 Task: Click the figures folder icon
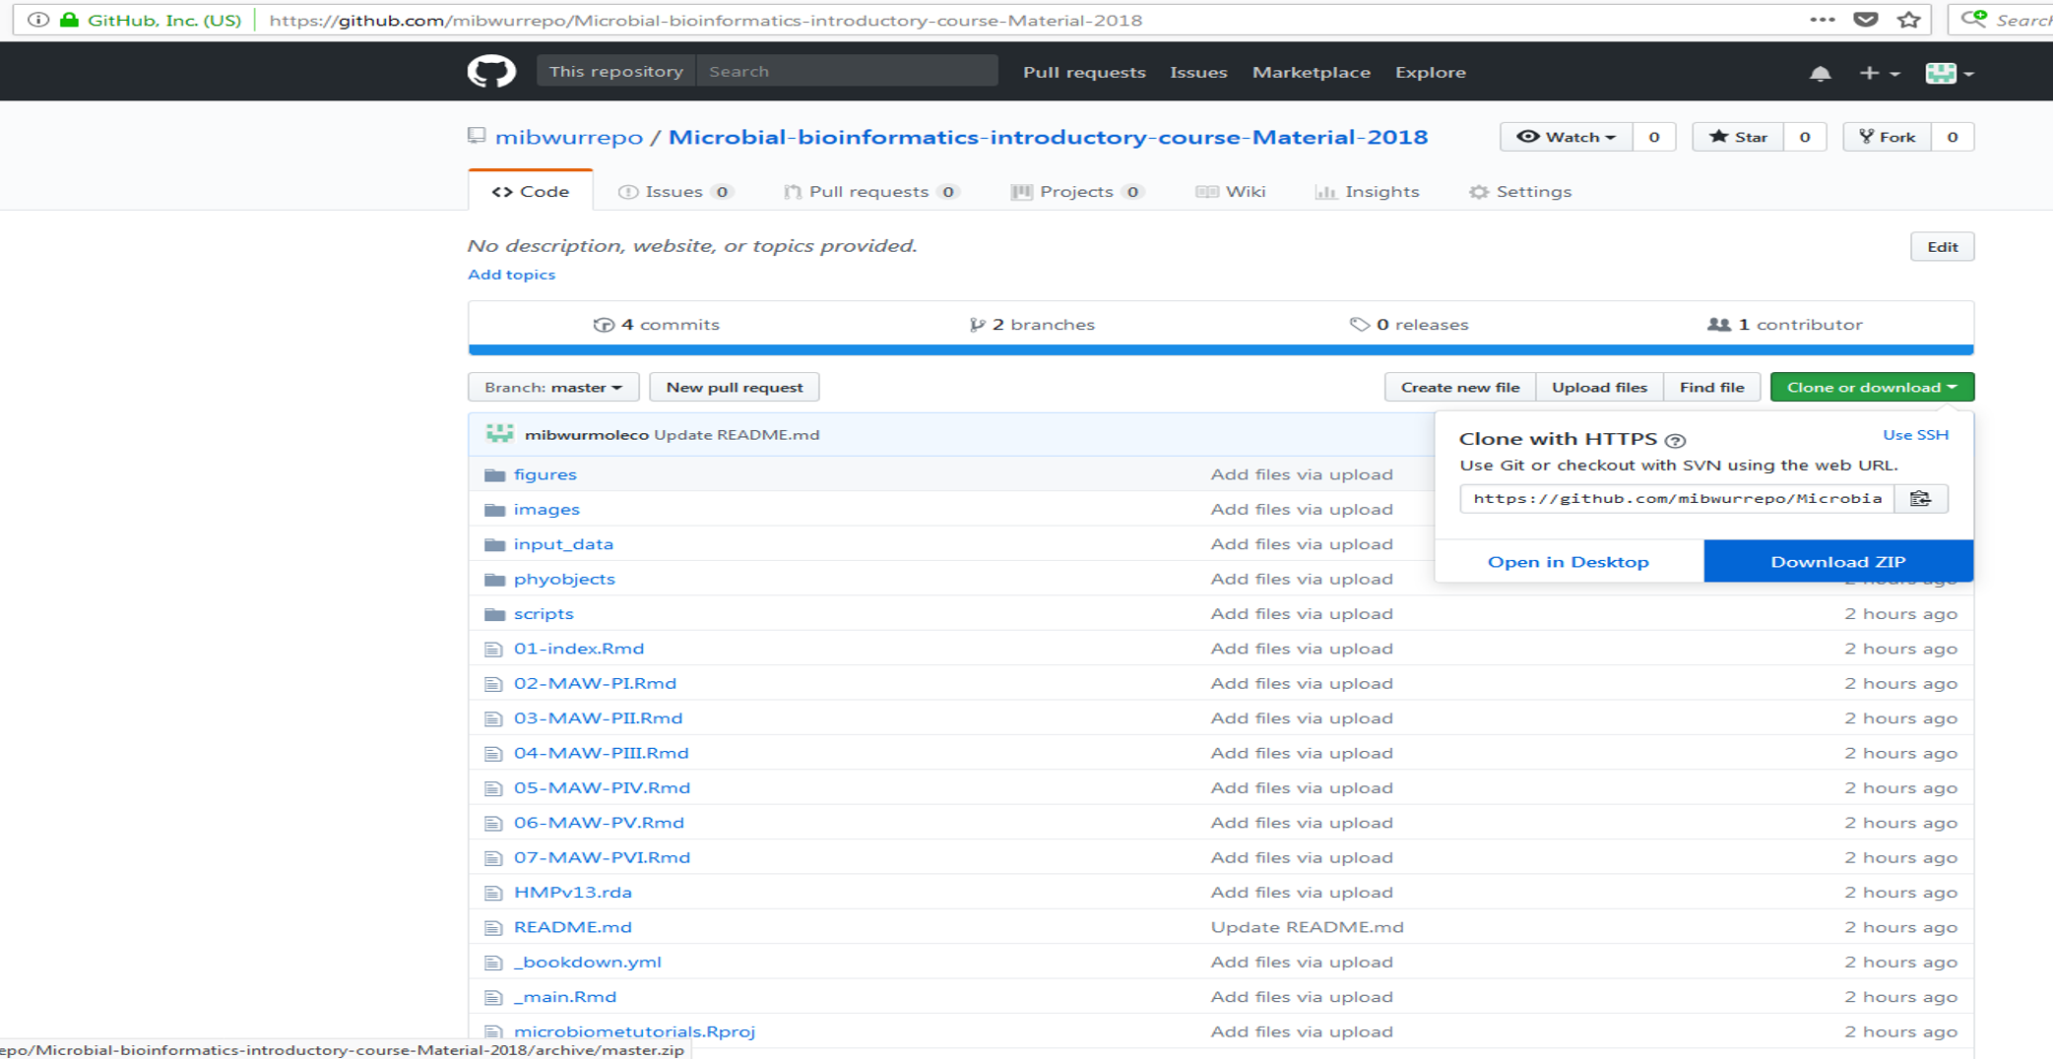(494, 475)
